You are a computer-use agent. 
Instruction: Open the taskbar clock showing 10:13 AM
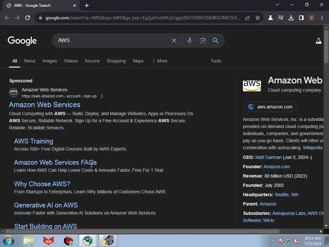313,241
